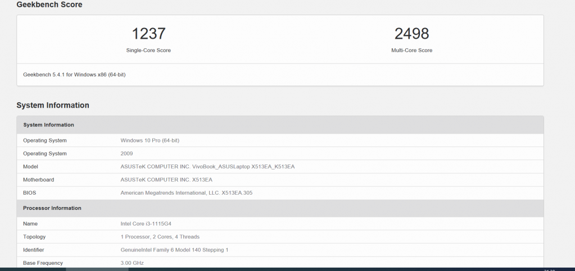Select the VivoBook_ASUSLaptop X513EA_K513EA model value

click(207, 167)
